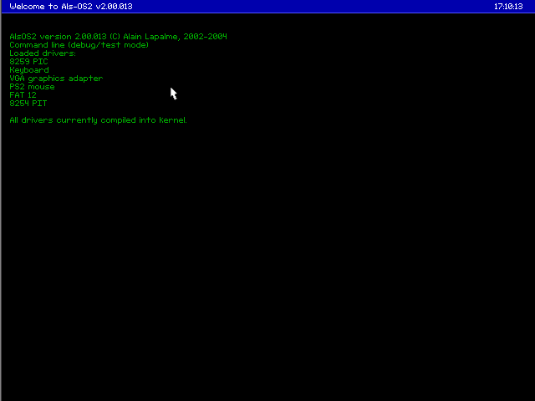535x401 pixels.
Task: Click the 'VGA graphics adapter' driver entry
Action: (56, 79)
